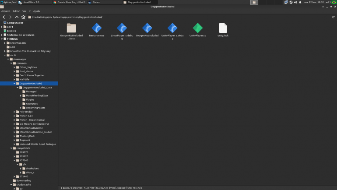
Task: Expand the $RECYCLE.BIN folder node
Action: pyautogui.click(x=5, y=43)
